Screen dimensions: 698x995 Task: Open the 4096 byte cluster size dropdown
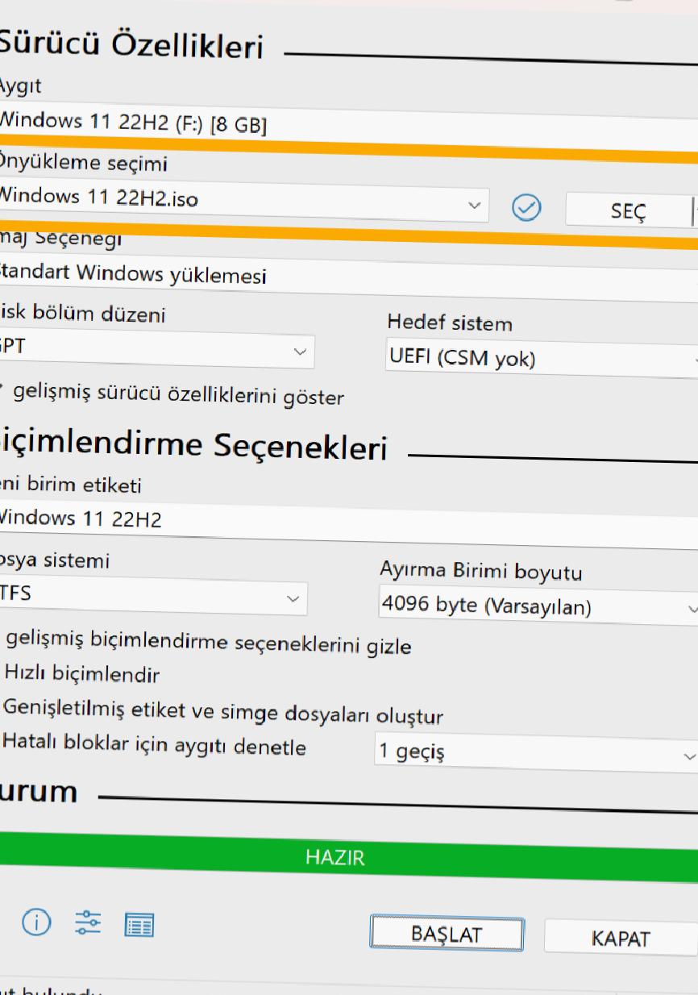(538, 606)
